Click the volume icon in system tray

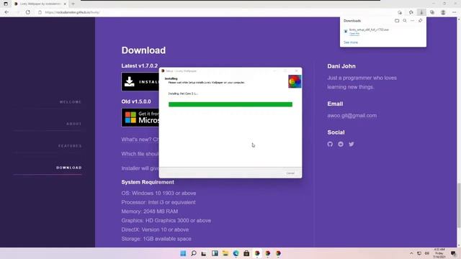[427, 253]
